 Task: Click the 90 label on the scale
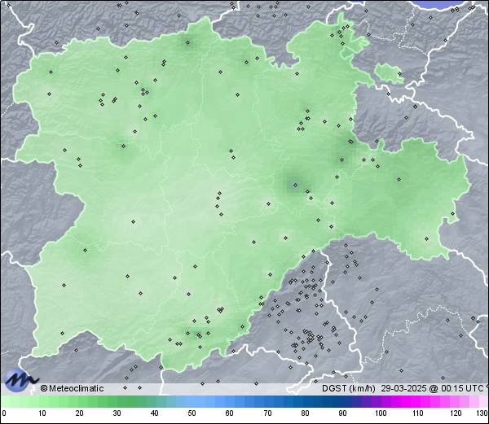343,413
